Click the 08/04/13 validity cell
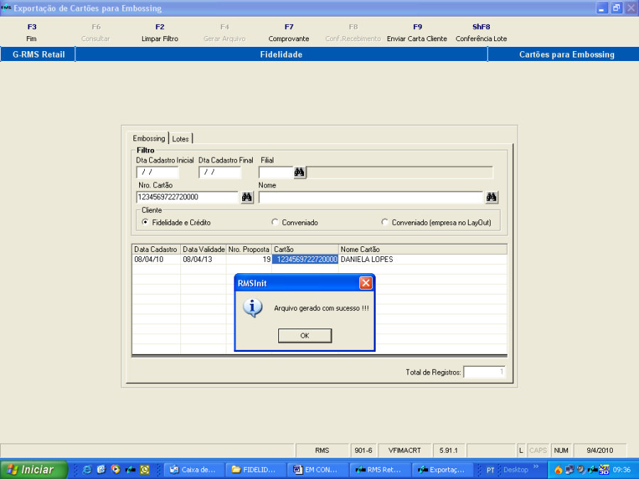 (203, 260)
